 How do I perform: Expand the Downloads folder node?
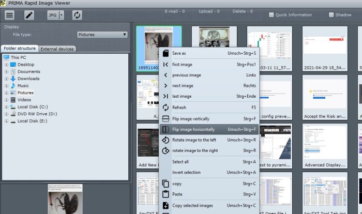coord(6,79)
